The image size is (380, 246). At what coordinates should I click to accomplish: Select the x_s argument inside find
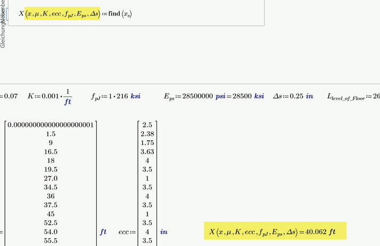[127, 14]
